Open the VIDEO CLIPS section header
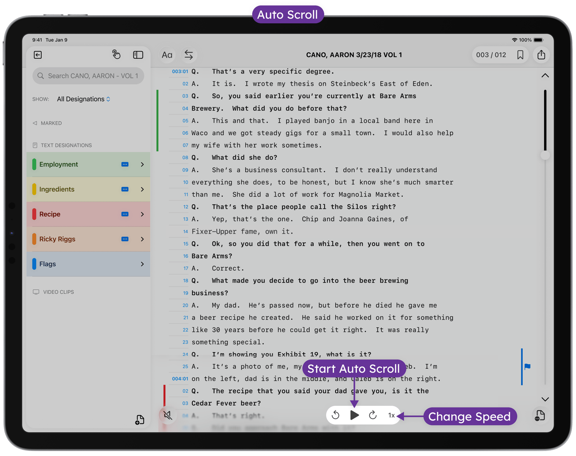This screenshot has width=576, height=456. (x=53, y=292)
